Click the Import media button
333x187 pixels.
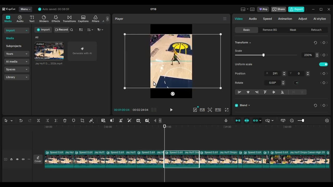point(43,30)
